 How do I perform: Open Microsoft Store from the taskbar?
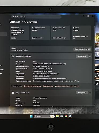tap(62, 116)
